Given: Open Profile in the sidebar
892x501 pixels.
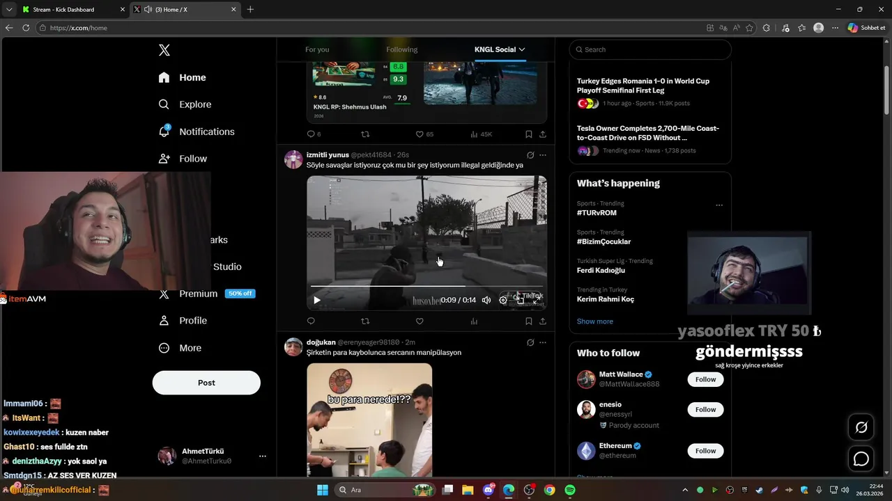Looking at the screenshot, I should 183,321.
